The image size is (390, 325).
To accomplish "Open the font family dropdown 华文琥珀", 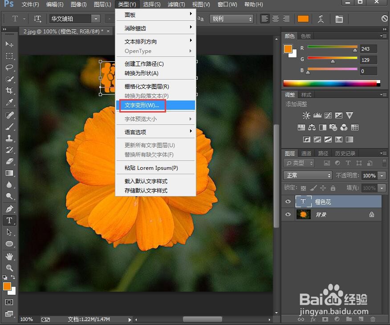I will (x=96, y=19).
